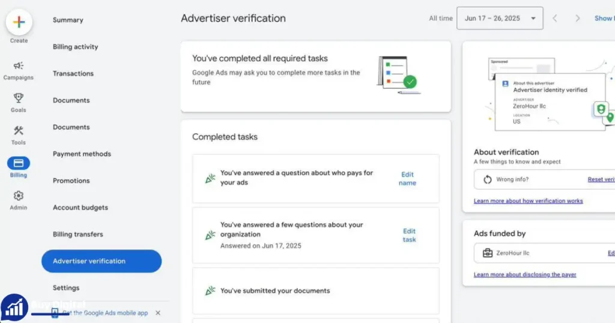Click the completed checklist illustration

(399, 75)
